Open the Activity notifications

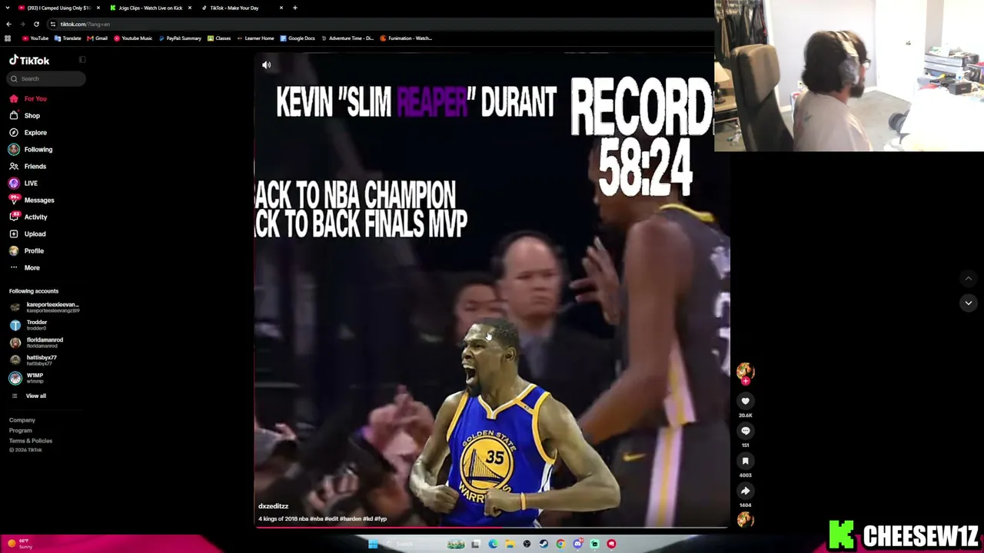tap(28, 217)
